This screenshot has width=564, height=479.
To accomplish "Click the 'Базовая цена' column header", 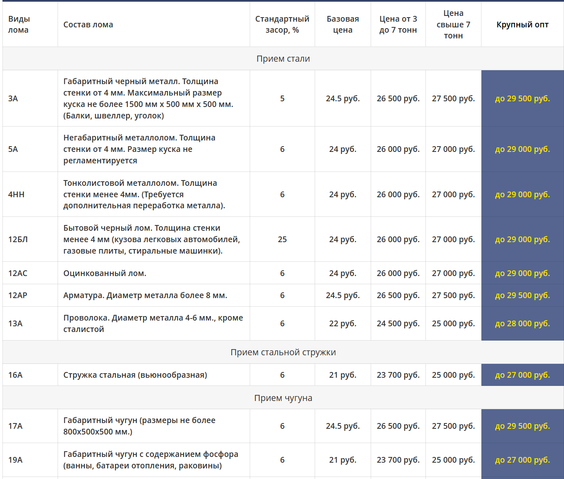I will [x=343, y=25].
